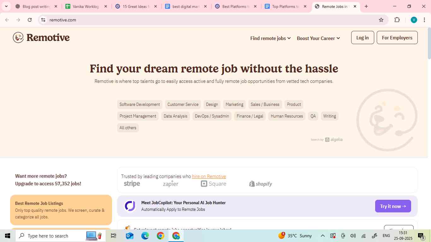Click the Shopify company logo
The width and height of the screenshot is (431, 242).
click(x=261, y=184)
